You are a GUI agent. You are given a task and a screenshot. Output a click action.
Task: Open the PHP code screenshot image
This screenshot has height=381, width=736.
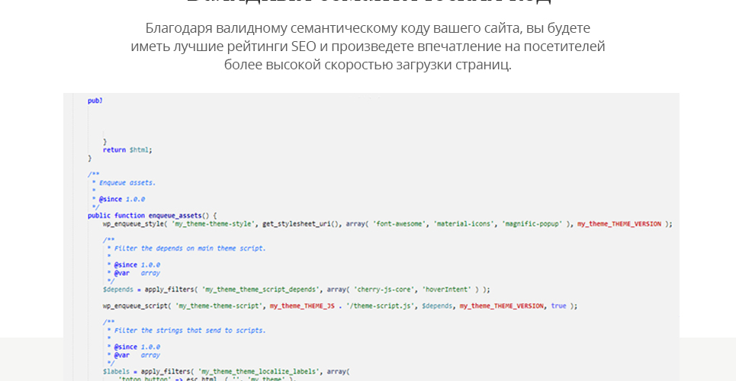(371, 237)
